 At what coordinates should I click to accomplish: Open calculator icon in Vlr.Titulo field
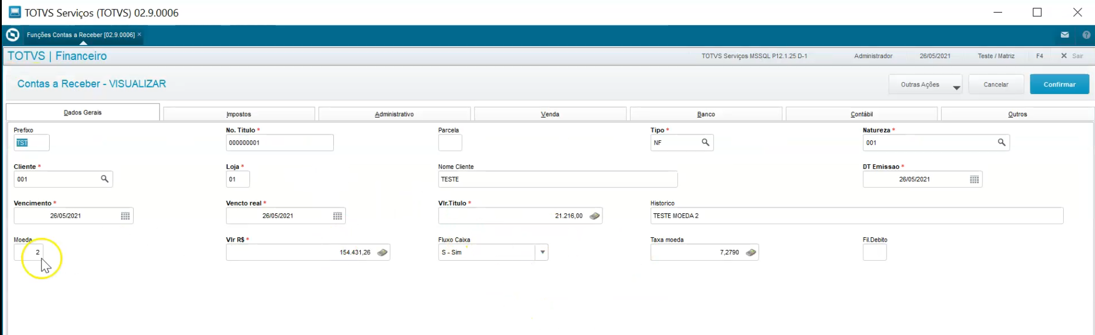[595, 216]
